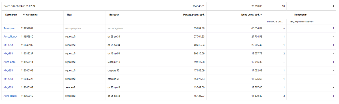Sort by Расход всего, руб. header
The image size is (339, 104).
point(194,15)
